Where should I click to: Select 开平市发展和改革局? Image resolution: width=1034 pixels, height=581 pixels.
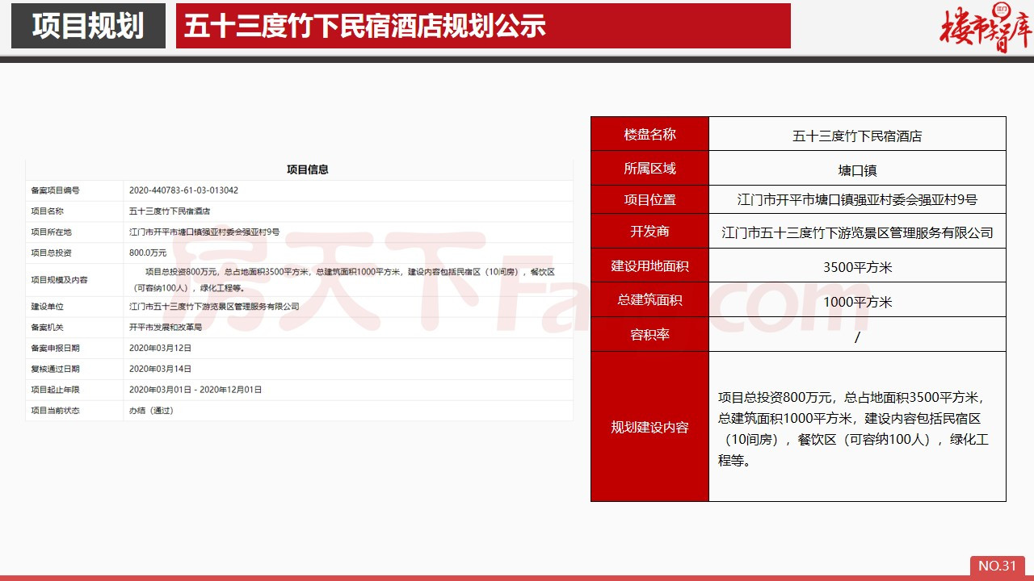point(167,328)
